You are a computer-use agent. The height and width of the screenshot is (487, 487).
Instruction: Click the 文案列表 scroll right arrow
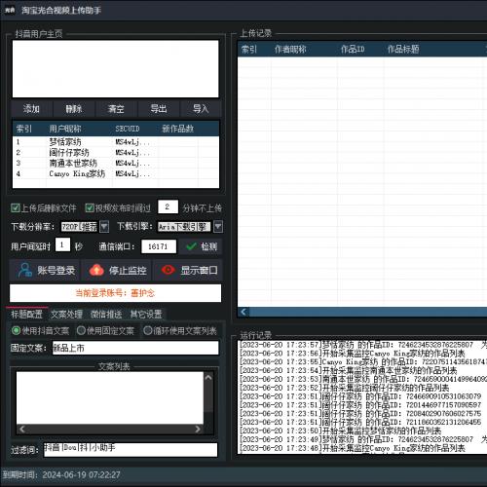(x=198, y=430)
